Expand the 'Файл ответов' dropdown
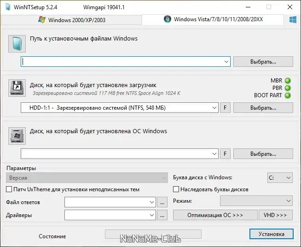This screenshot has width=301, height=247. click(152, 202)
